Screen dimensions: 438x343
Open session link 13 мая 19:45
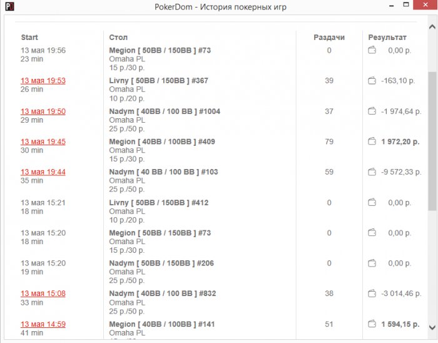click(x=43, y=141)
